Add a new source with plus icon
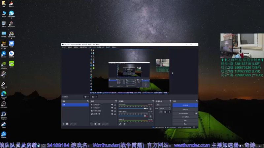 [x=92, y=124]
